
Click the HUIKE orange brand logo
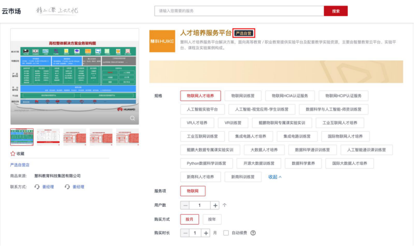coord(162,41)
